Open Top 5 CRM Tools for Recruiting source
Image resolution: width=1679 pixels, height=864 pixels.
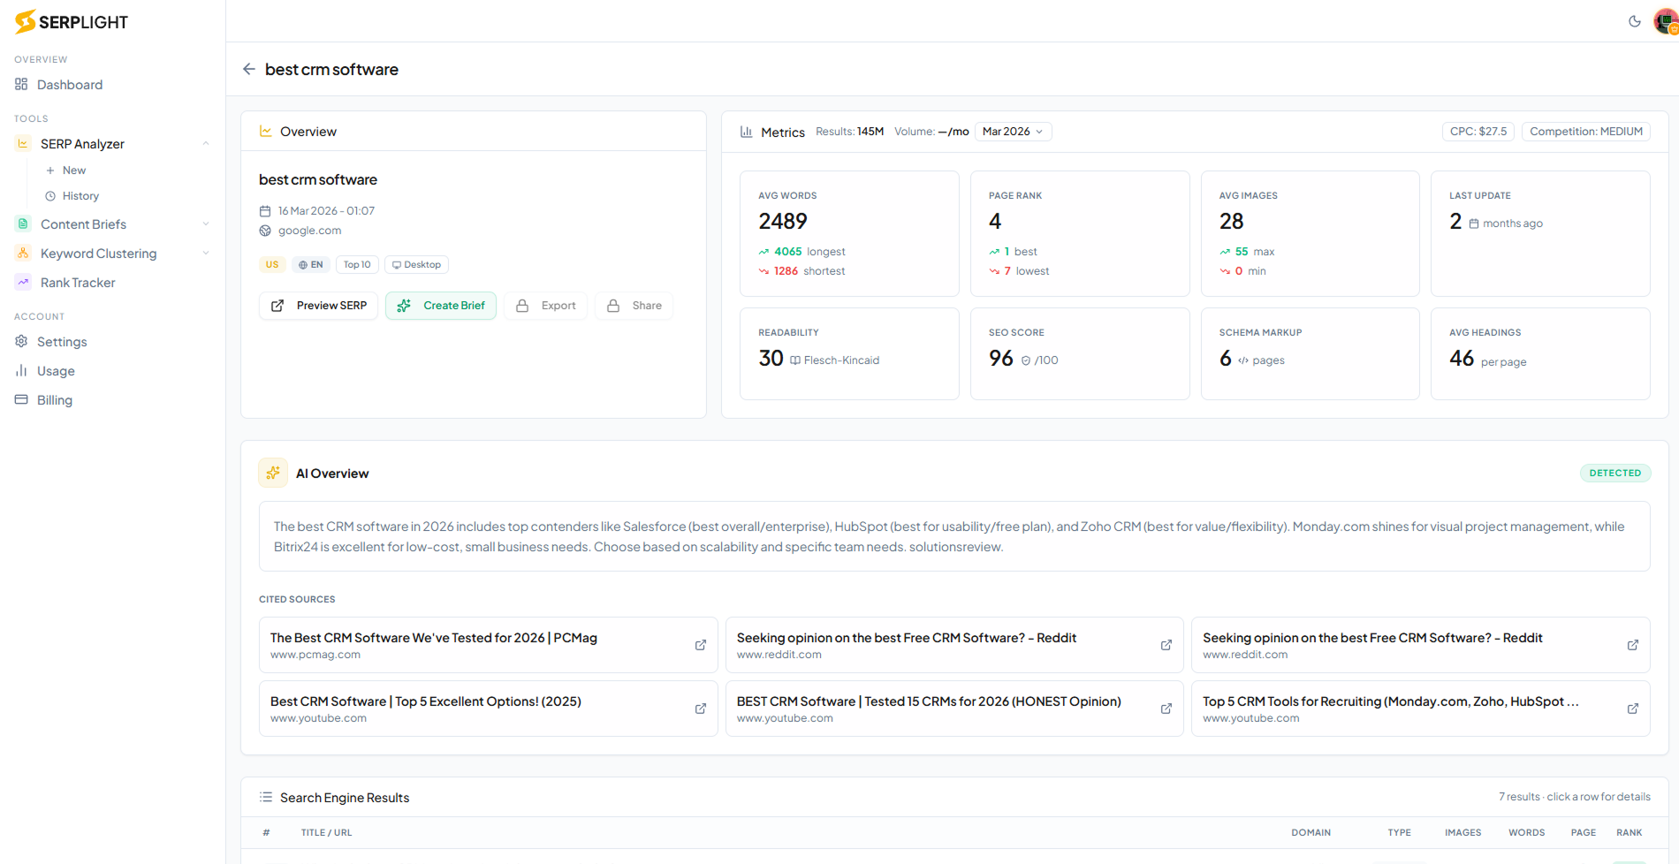(x=1420, y=709)
